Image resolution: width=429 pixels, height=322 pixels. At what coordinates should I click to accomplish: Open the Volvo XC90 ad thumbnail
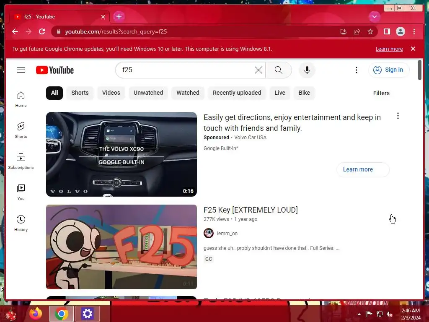click(121, 154)
